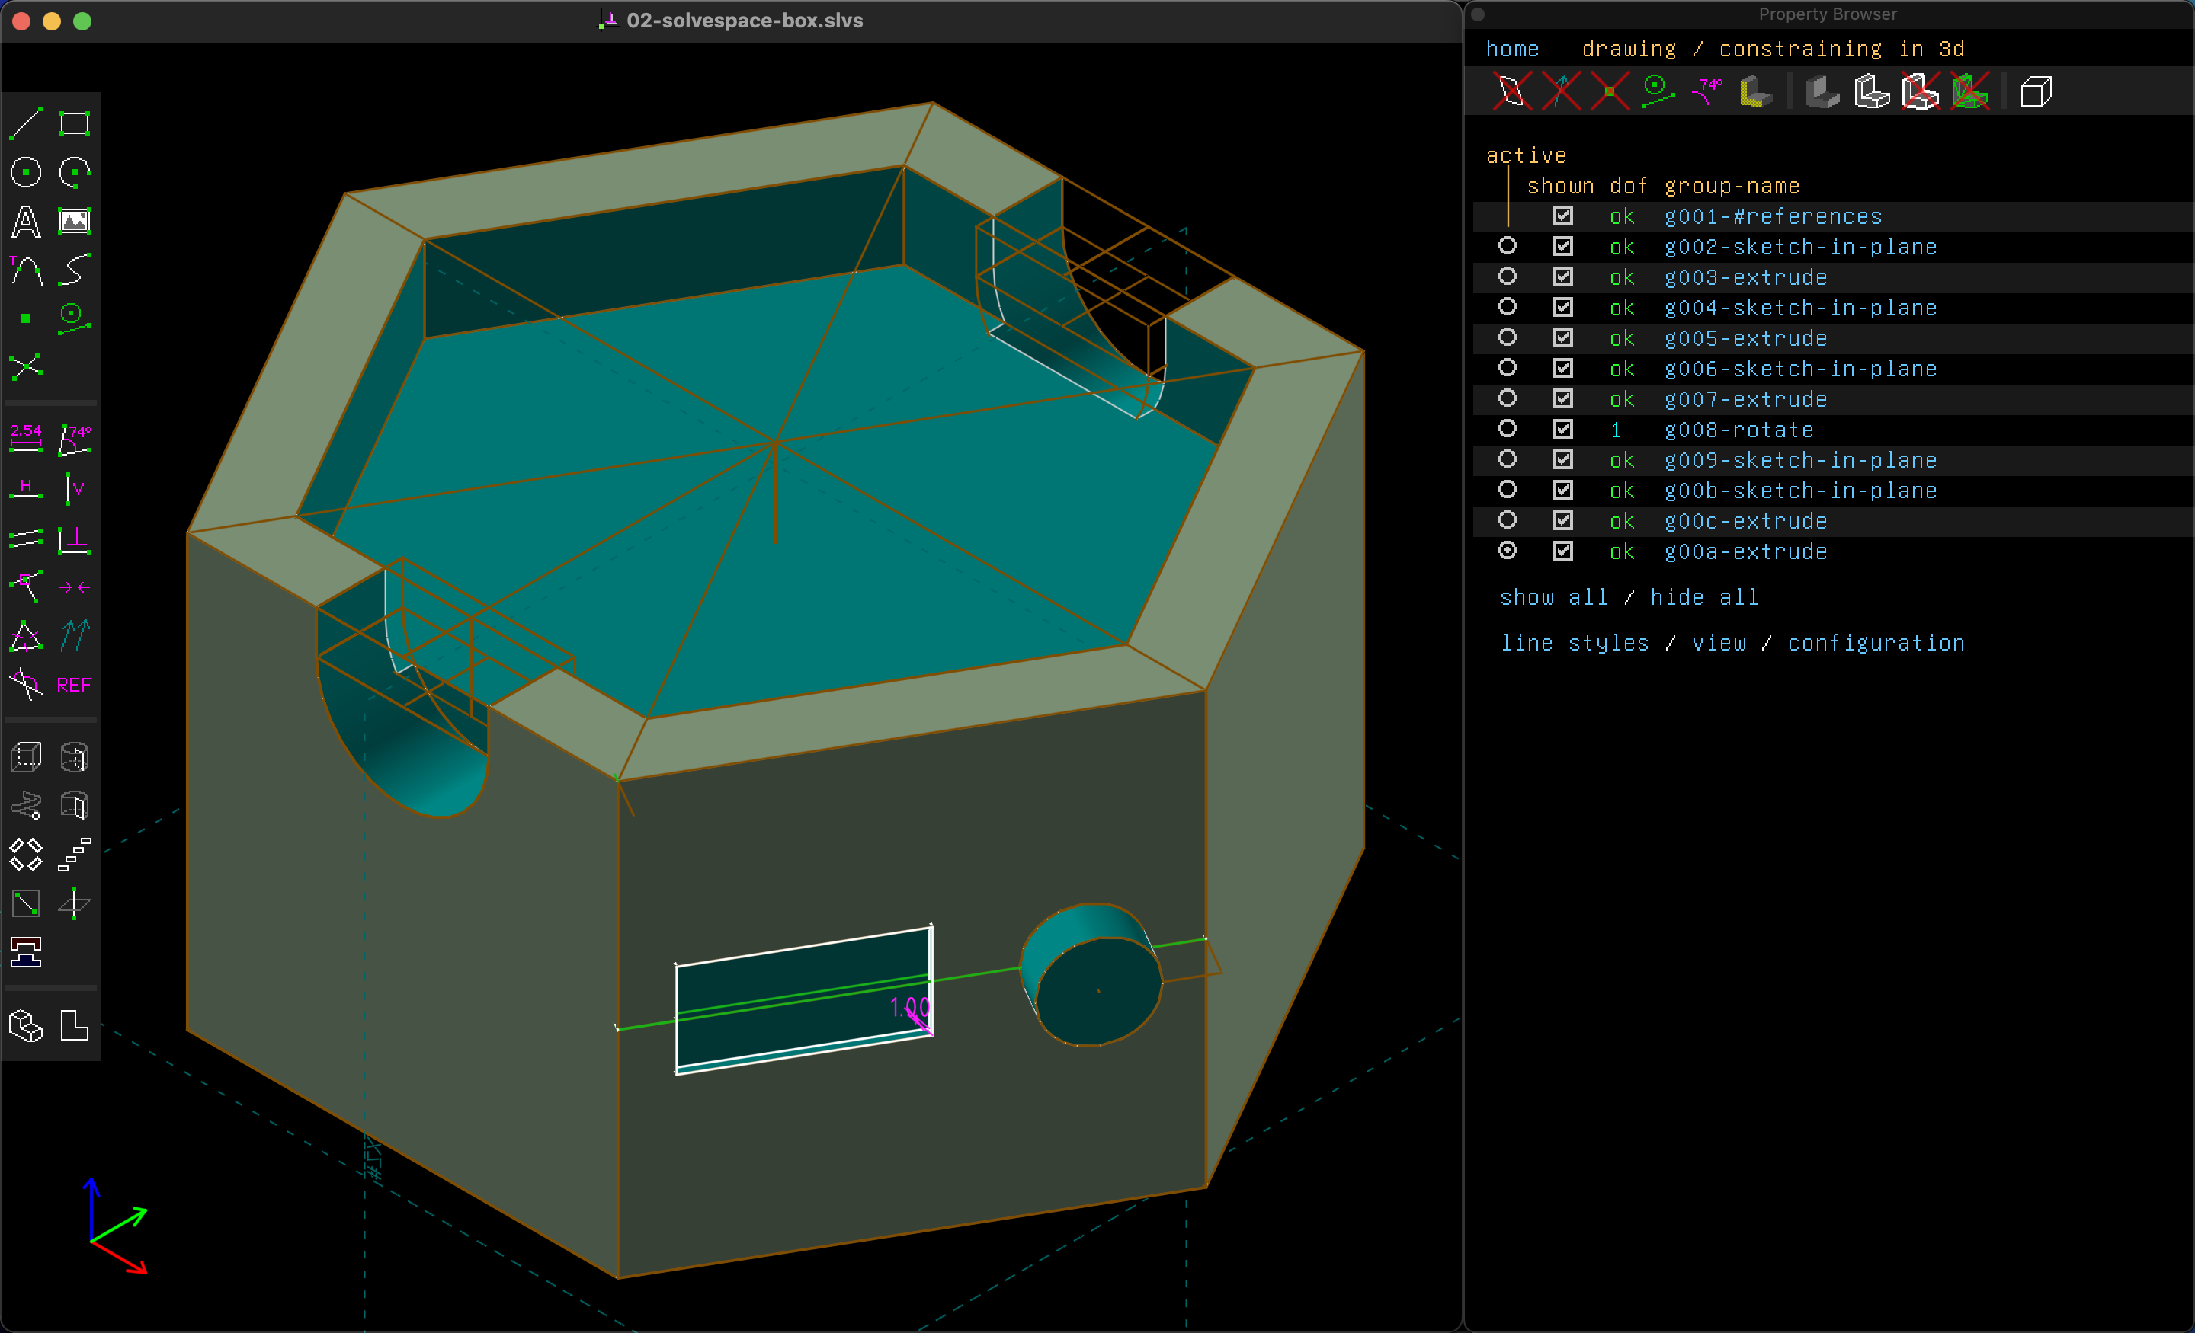Apply the perpendicular constraint tool
Image resolution: width=2195 pixels, height=1333 pixels.
tap(74, 539)
